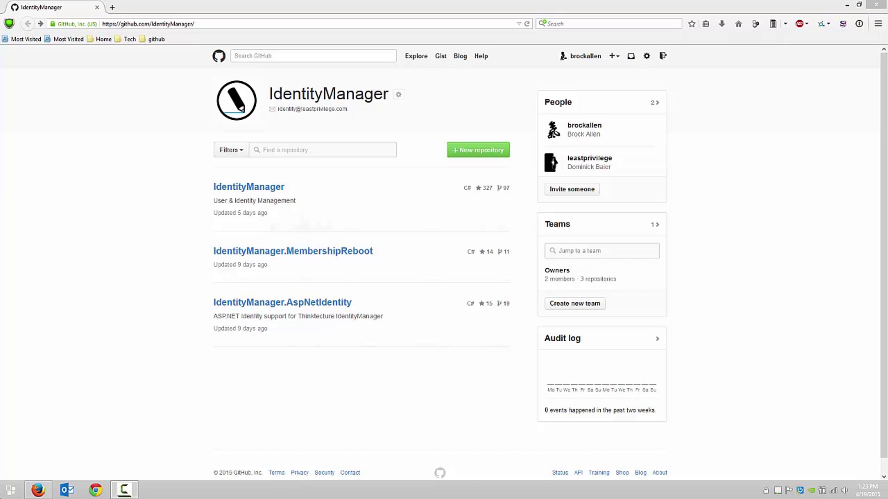This screenshot has height=499, width=888.
Task: Open the github bookmarks folder
Action: coord(152,39)
